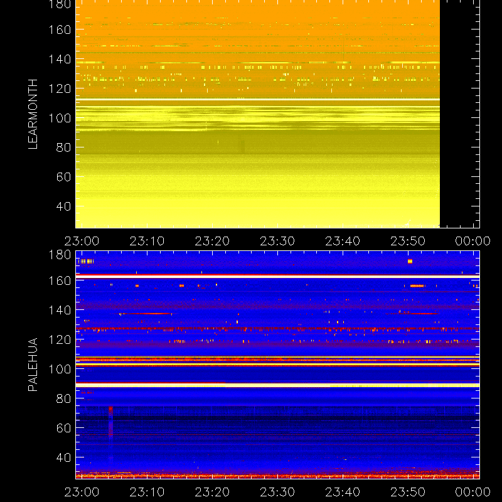Viewport: 502px width, 502px height.
Task: Pick the 60 frequency tick label on Palehua plot
Action: (x=63, y=428)
